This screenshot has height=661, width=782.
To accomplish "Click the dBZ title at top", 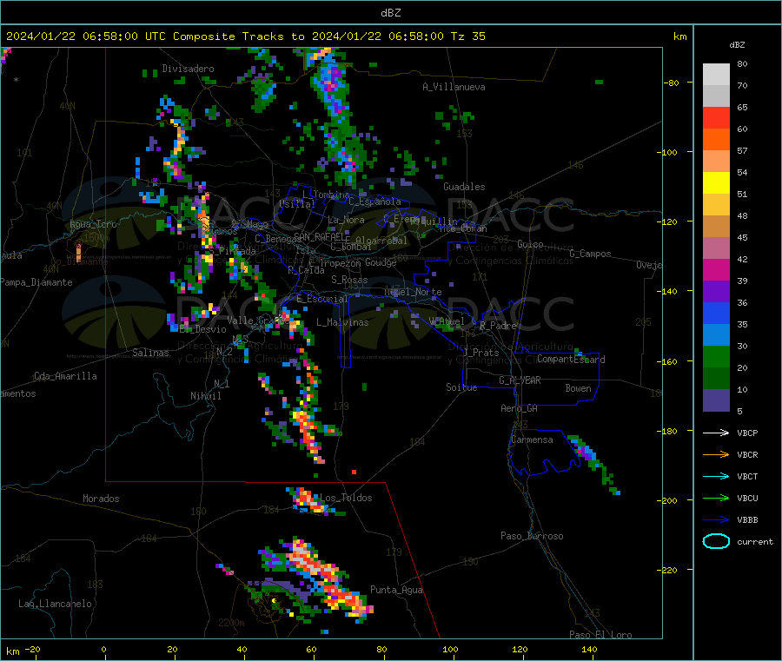I will (390, 12).
